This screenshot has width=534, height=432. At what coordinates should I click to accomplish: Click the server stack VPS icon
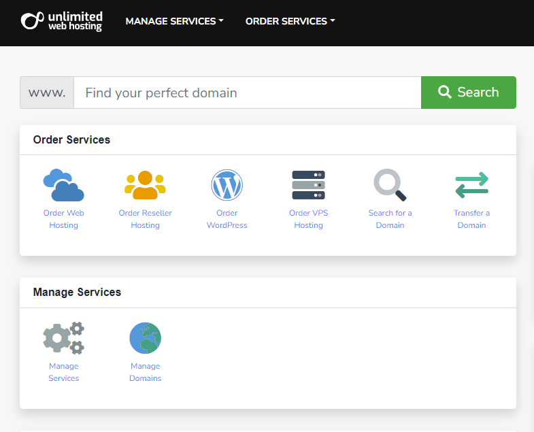[309, 185]
